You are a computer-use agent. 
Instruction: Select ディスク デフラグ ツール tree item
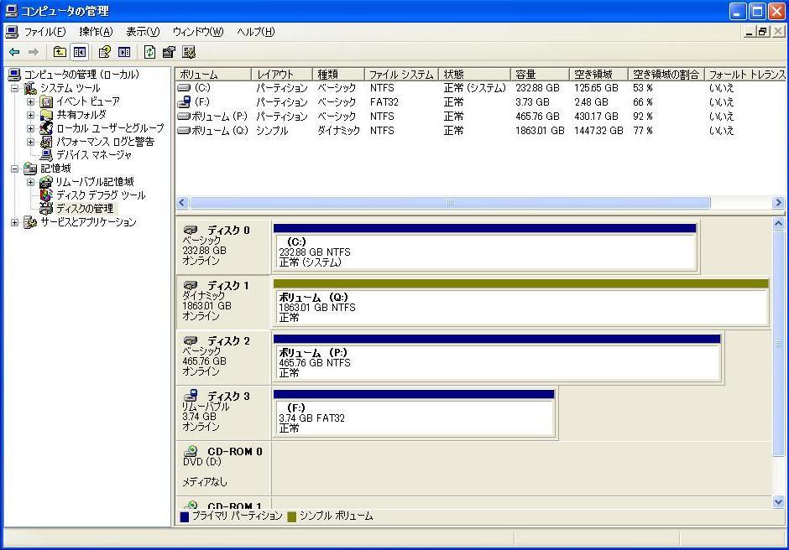point(100,195)
